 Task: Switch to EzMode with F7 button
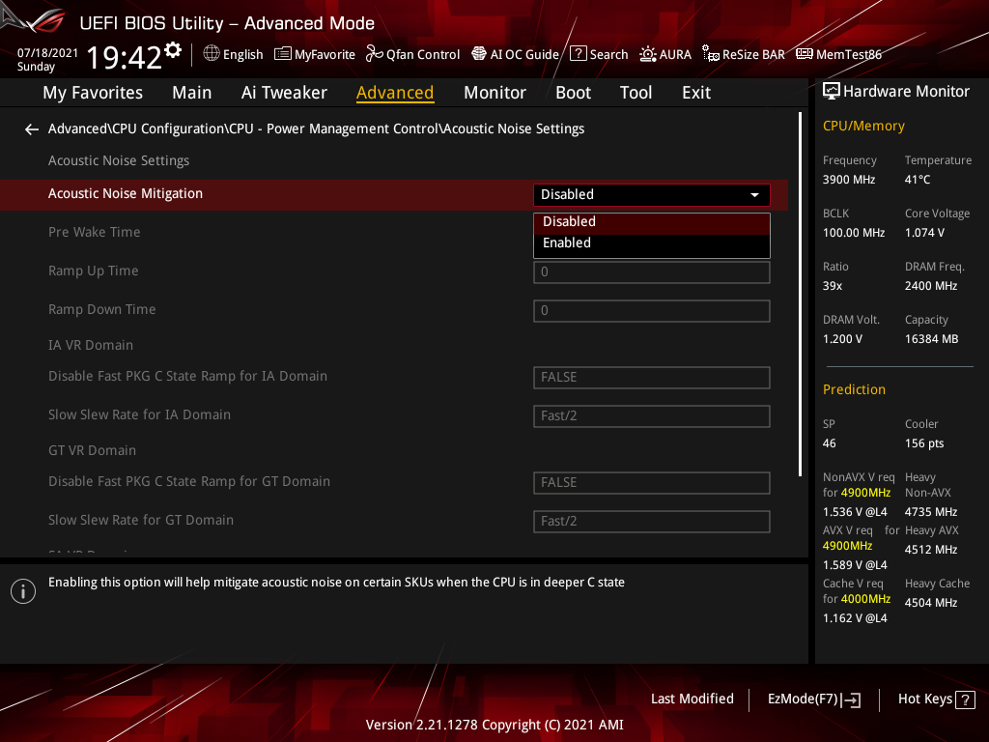click(814, 699)
